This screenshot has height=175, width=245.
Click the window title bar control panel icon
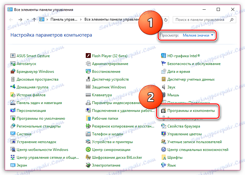click(x=10, y=9)
